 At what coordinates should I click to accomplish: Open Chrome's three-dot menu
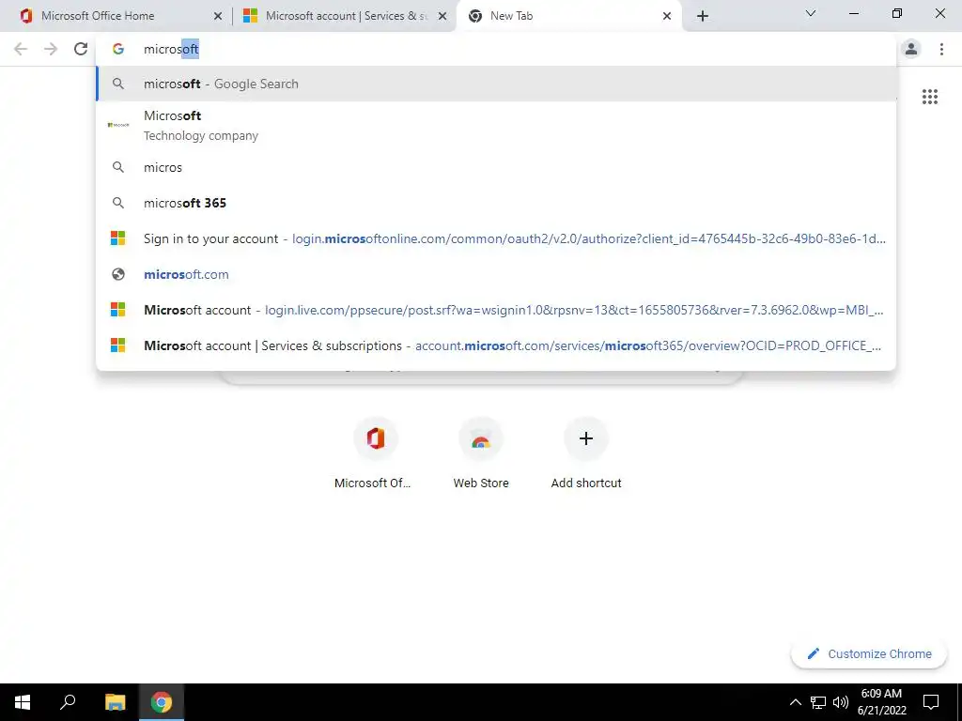pyautogui.click(x=941, y=49)
